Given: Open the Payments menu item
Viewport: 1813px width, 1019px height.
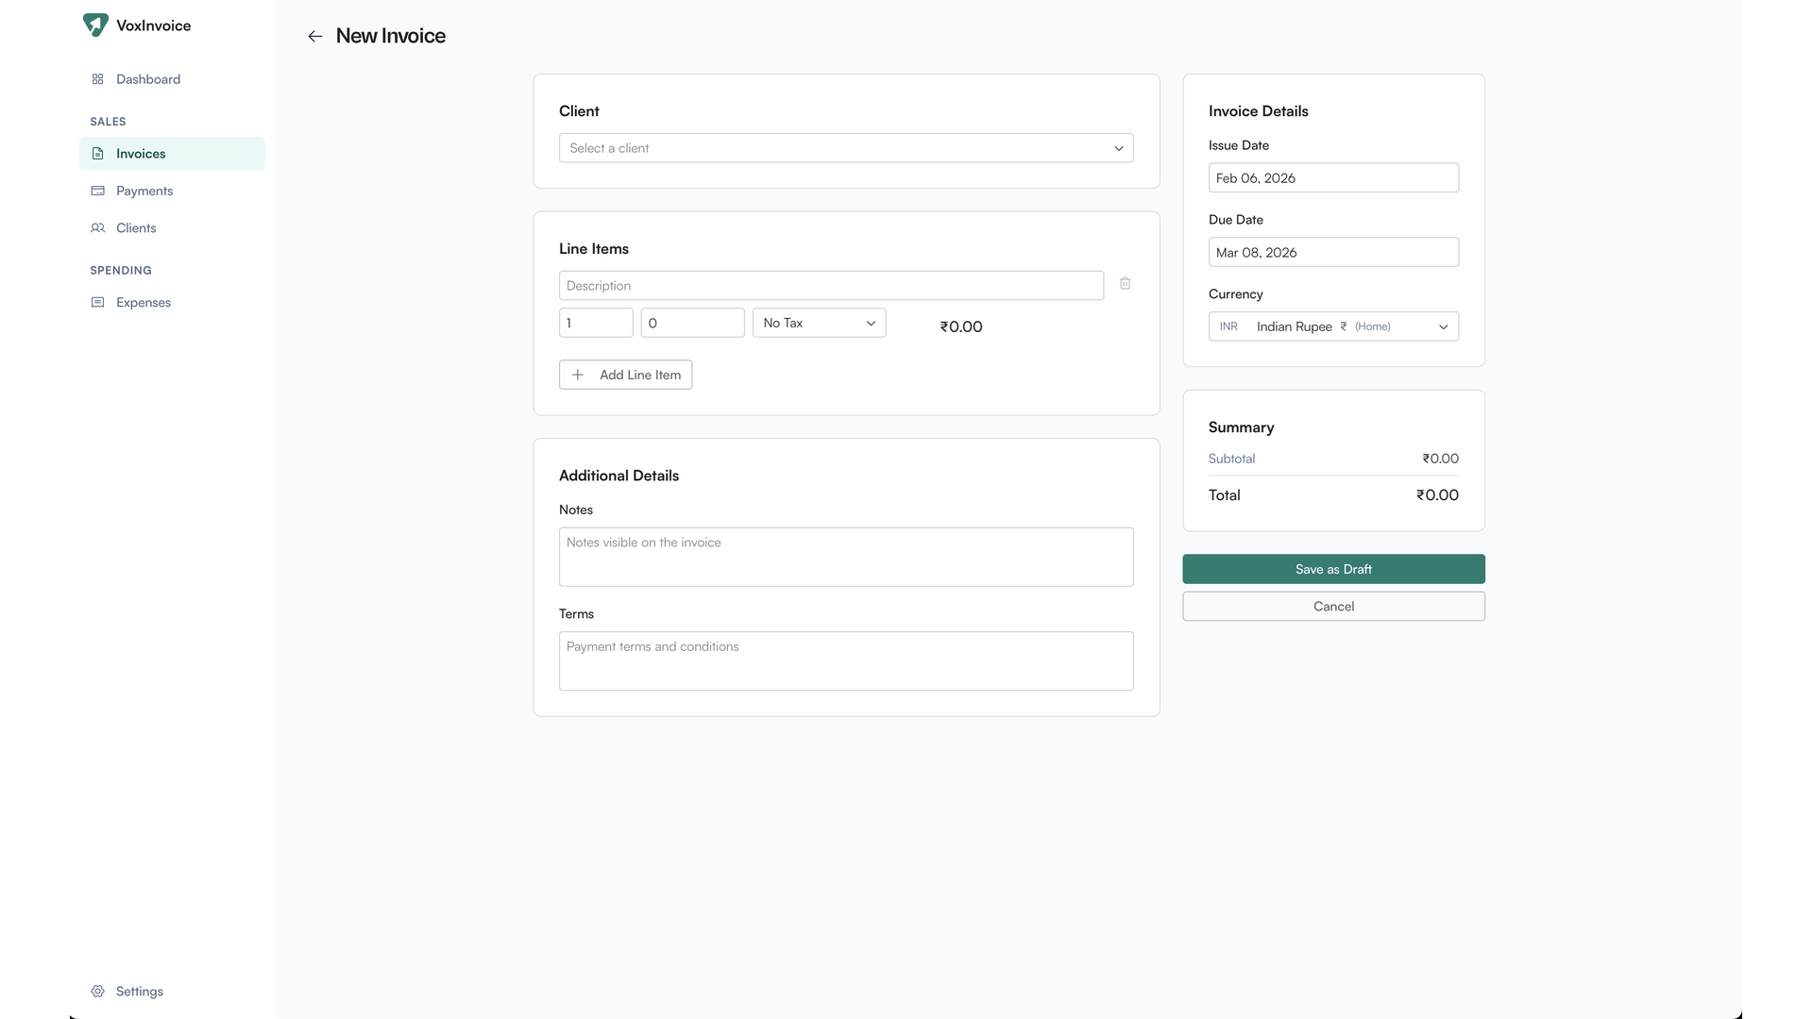Looking at the screenshot, I should point(144,191).
